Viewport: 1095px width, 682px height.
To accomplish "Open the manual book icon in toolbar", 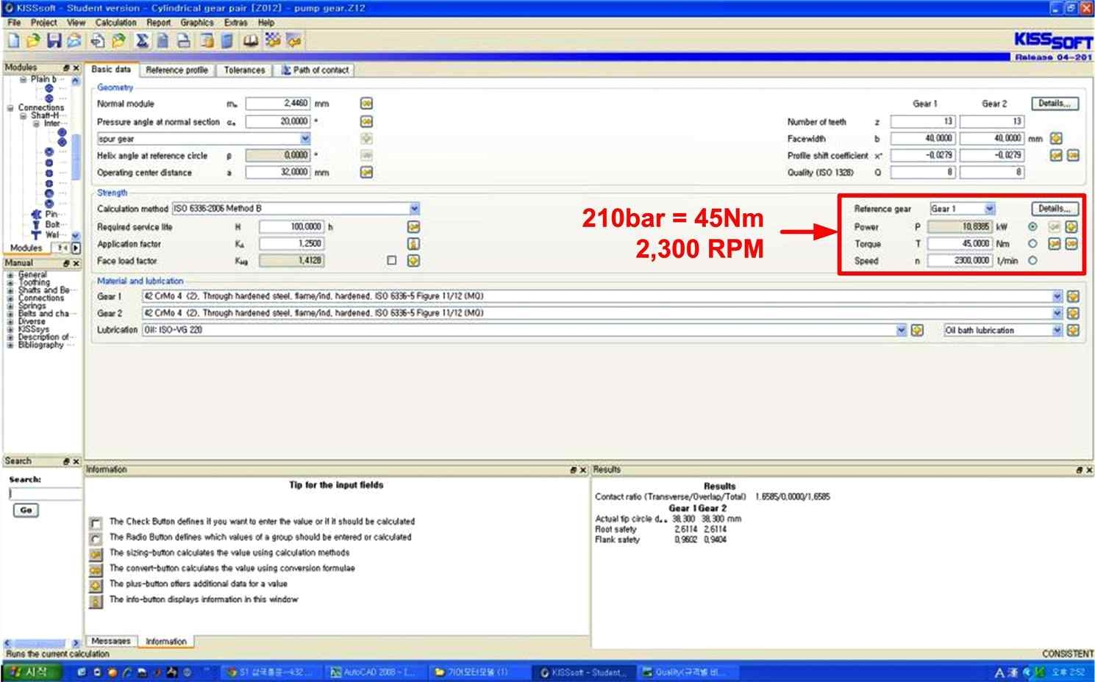I will point(250,41).
